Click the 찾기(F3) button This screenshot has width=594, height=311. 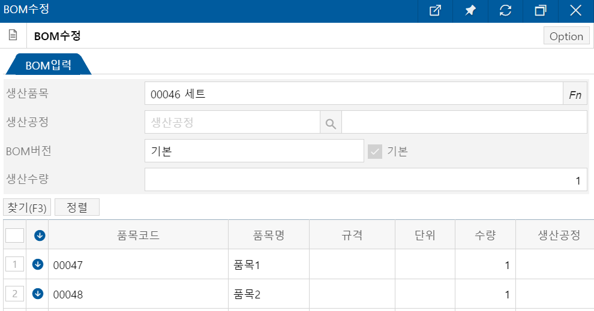pyautogui.click(x=27, y=207)
